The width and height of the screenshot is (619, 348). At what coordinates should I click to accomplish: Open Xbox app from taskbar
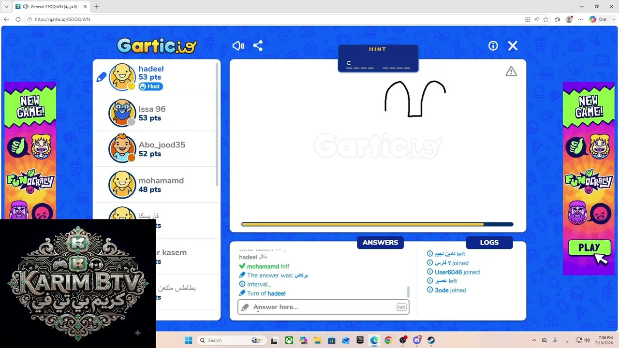coord(289,340)
